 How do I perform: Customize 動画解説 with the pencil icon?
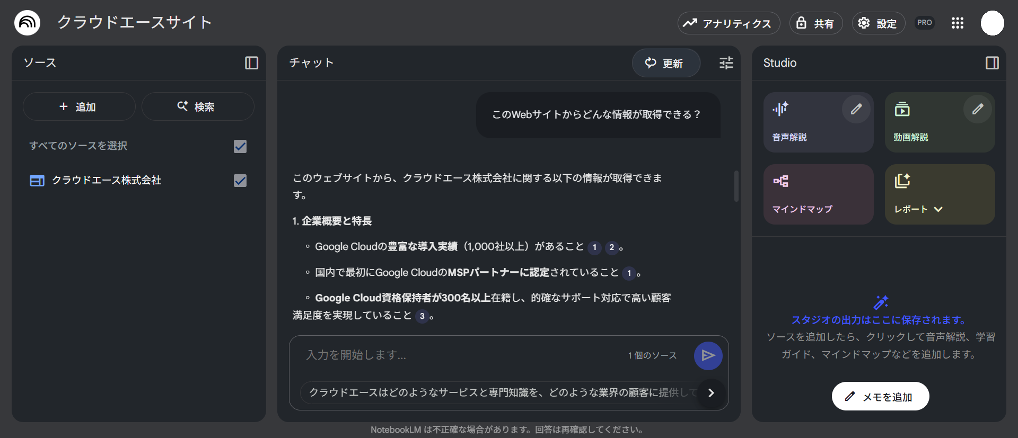point(978,109)
